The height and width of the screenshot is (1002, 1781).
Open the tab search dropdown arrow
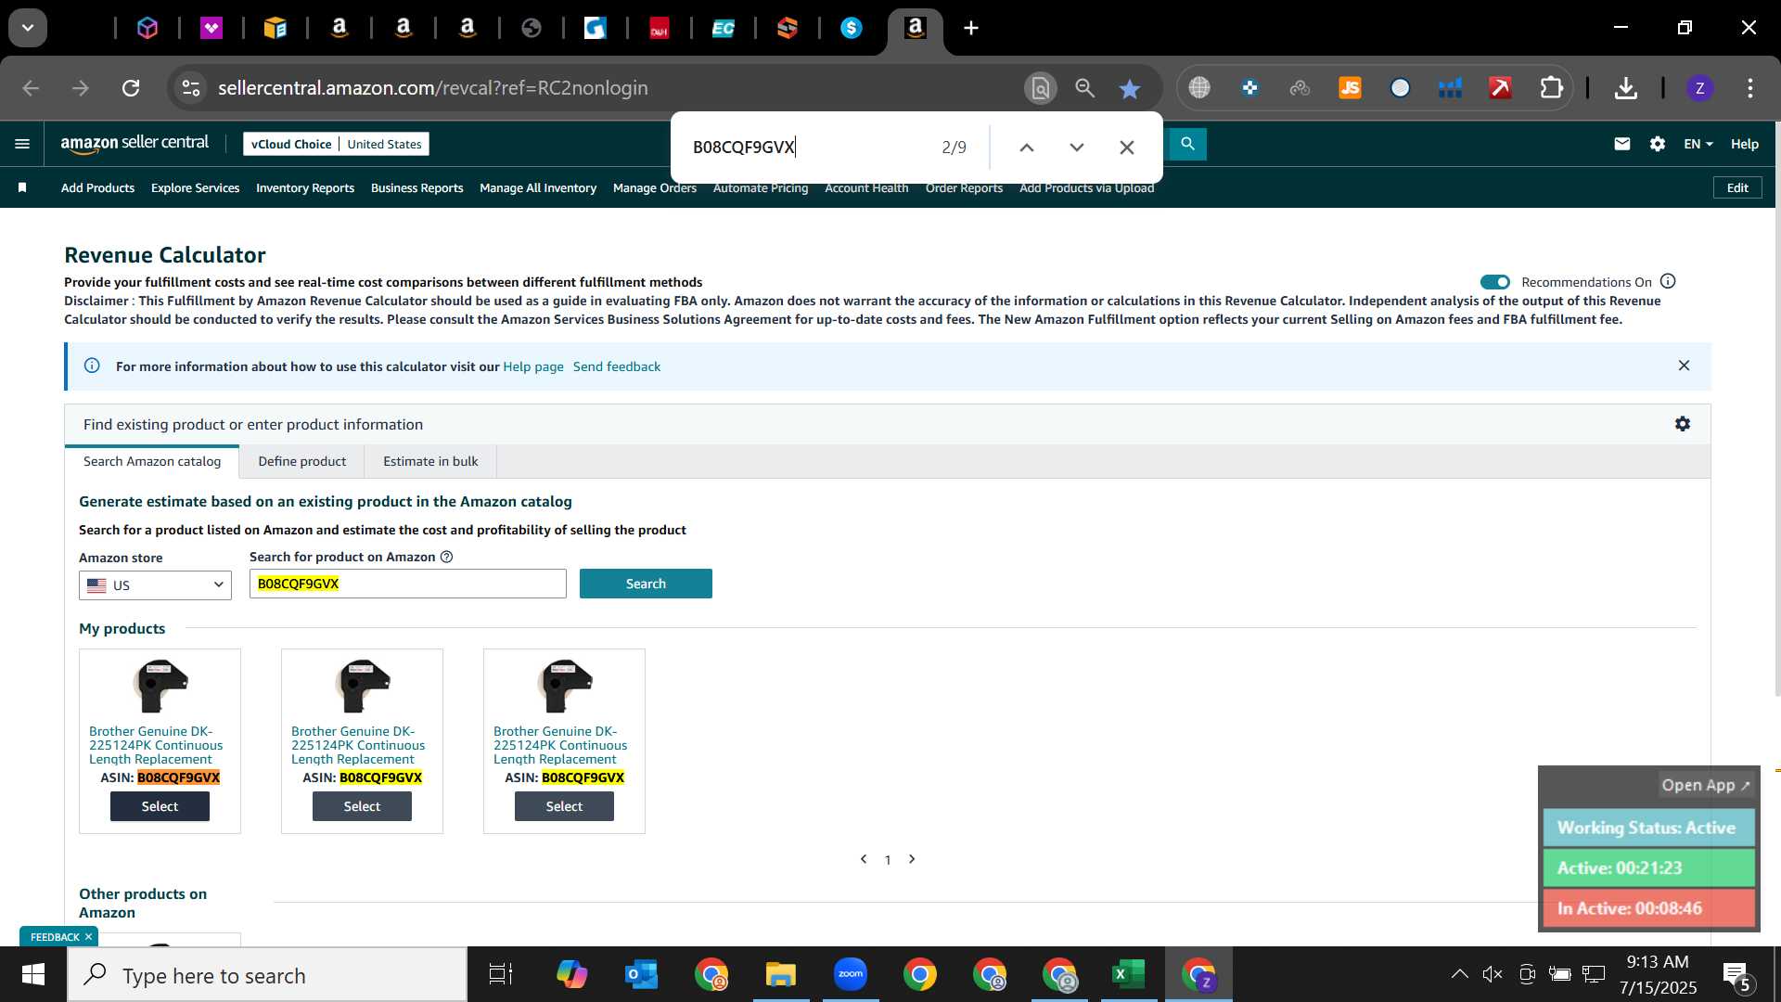(x=28, y=28)
